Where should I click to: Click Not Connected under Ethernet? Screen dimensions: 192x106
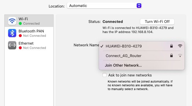click(x=34, y=48)
